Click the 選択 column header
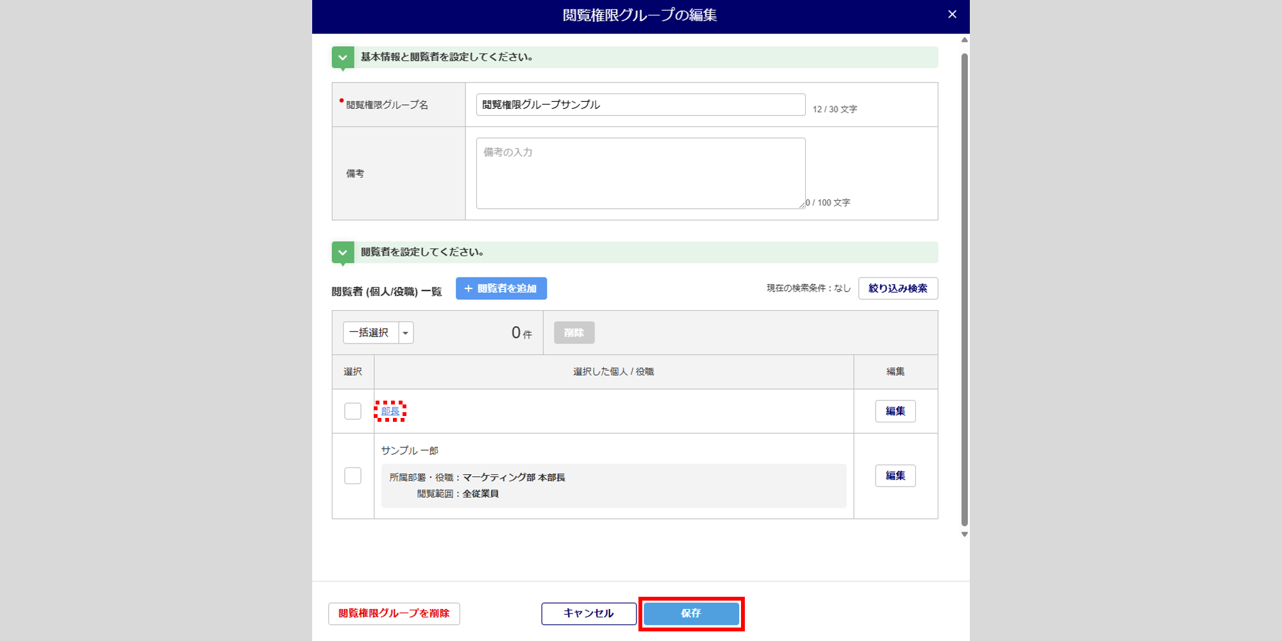 (x=353, y=372)
